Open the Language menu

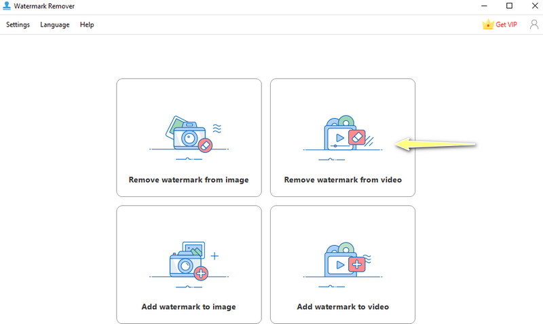(54, 25)
